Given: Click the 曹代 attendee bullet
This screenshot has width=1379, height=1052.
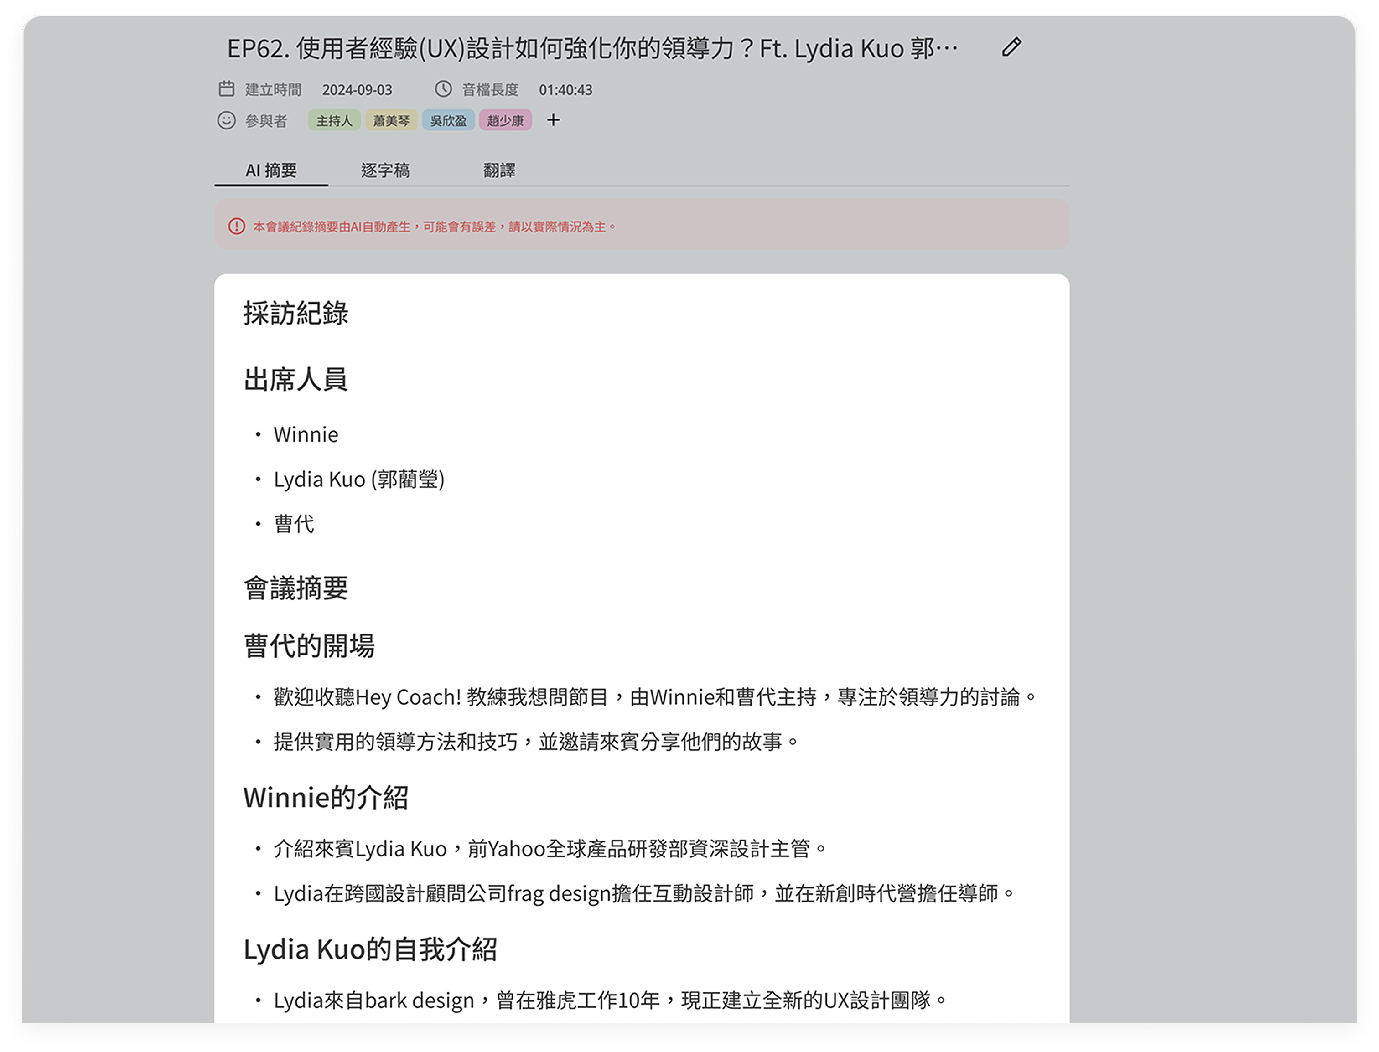Looking at the screenshot, I should 294,524.
